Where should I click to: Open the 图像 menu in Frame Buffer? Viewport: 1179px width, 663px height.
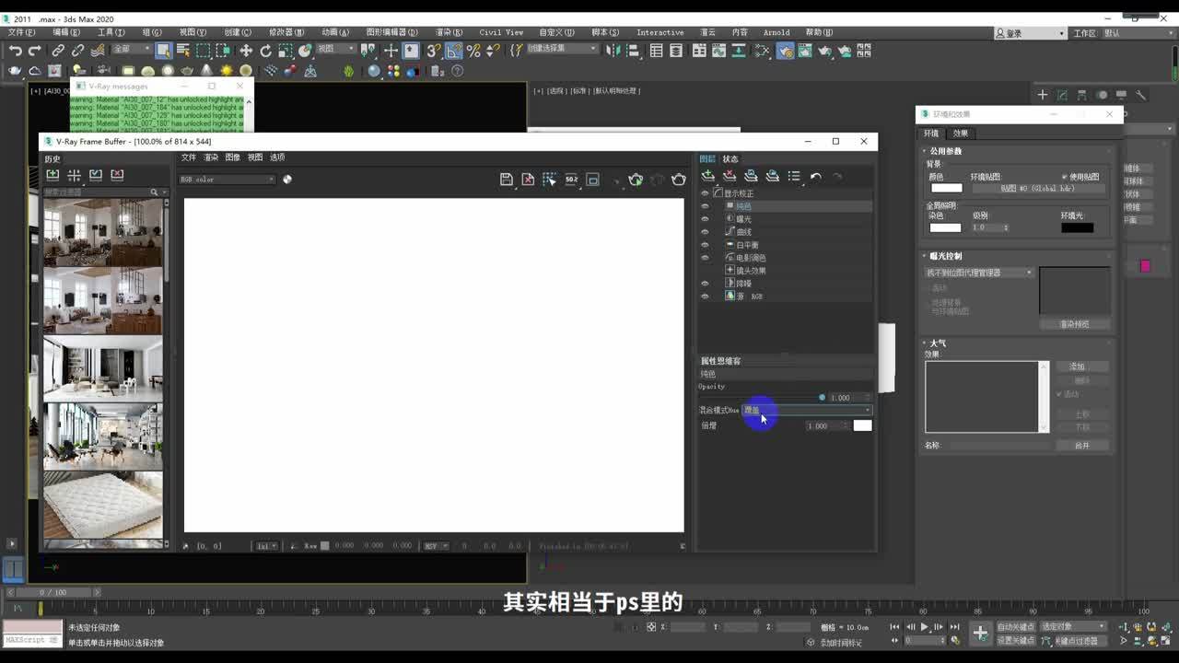[233, 157]
